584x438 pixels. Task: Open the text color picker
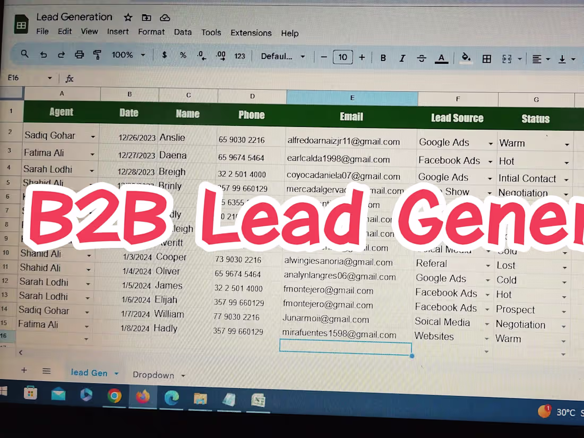(x=442, y=58)
